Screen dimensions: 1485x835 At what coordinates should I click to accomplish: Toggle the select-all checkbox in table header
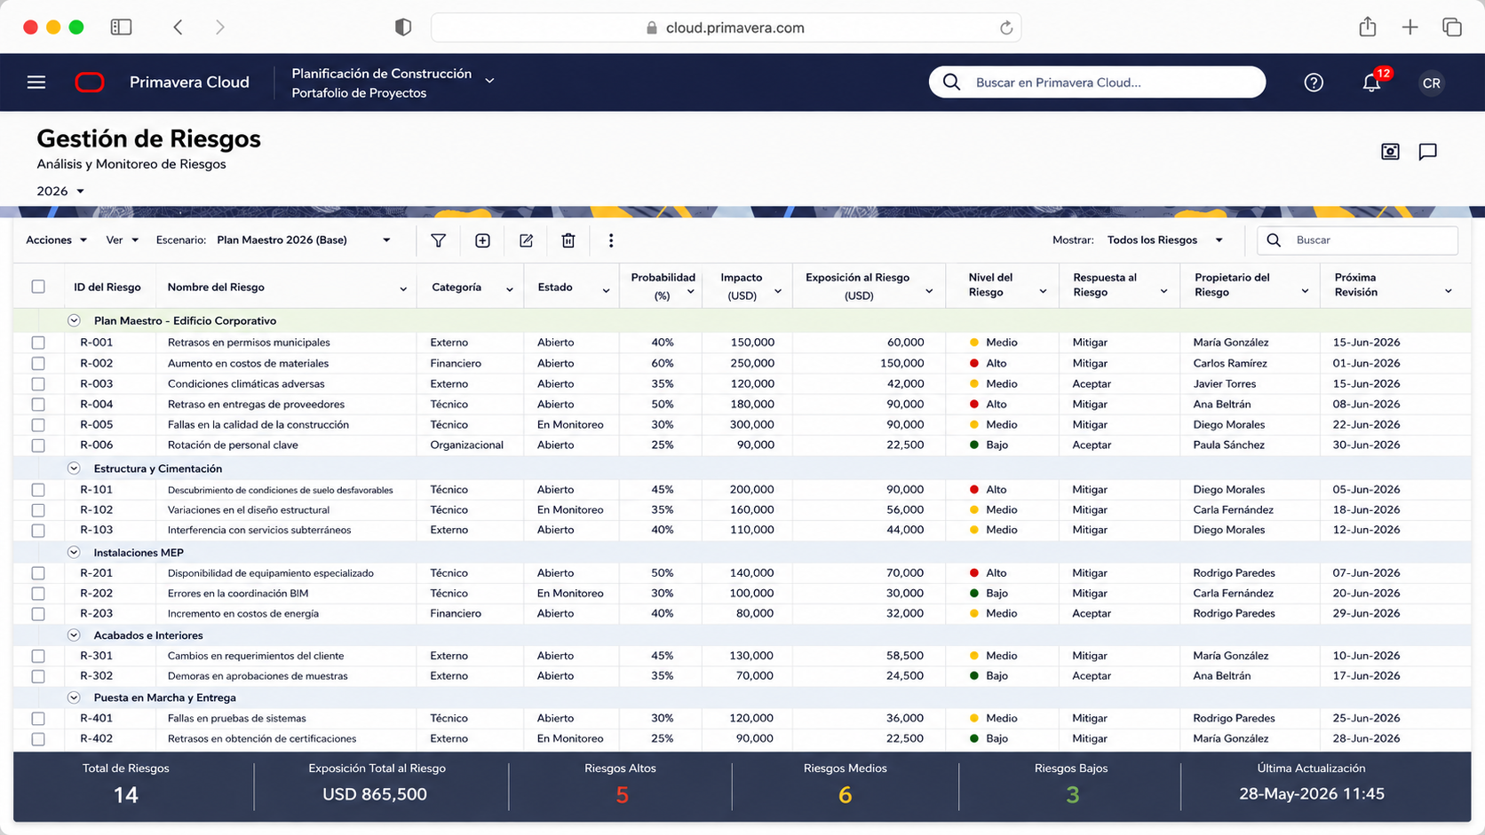click(x=38, y=287)
